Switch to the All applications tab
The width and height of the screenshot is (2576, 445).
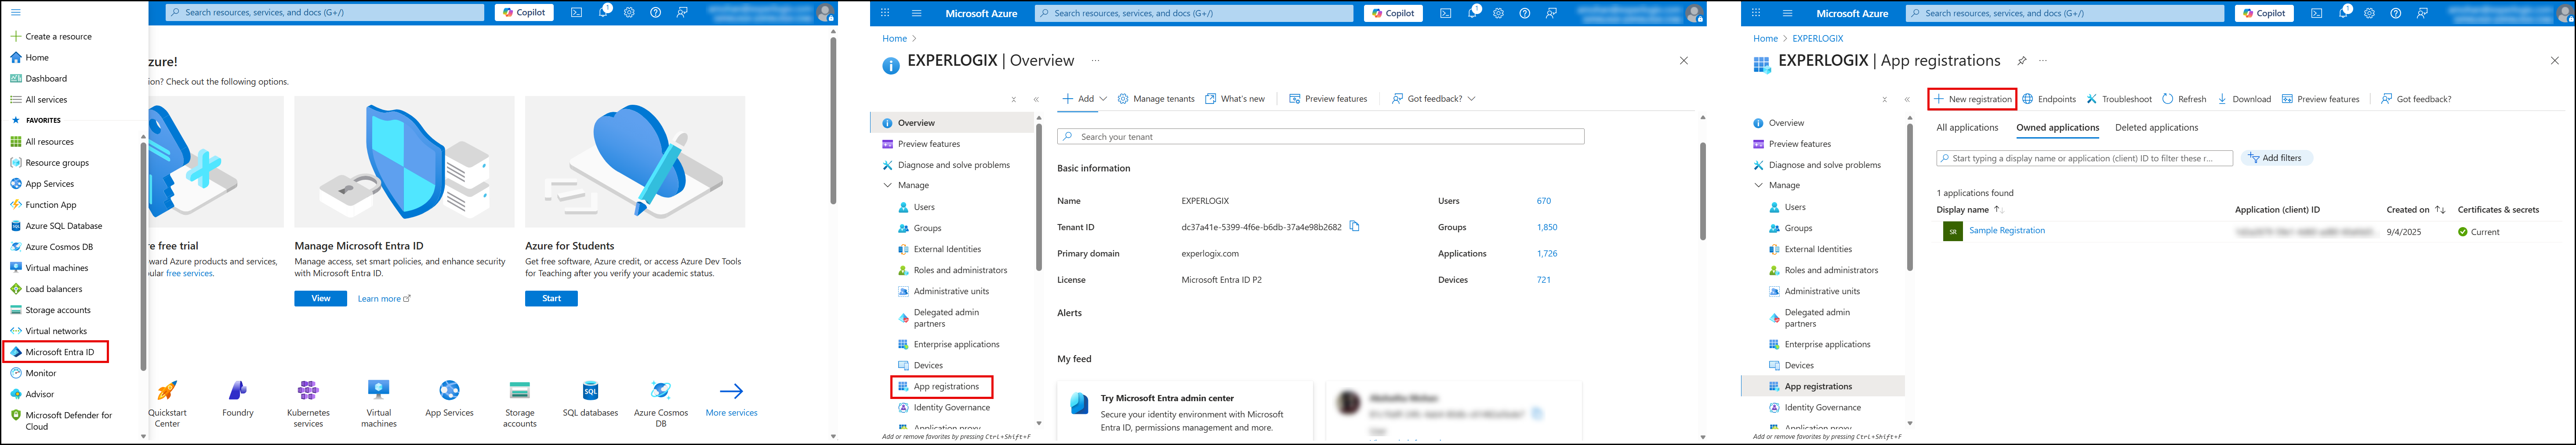[x=1967, y=128]
